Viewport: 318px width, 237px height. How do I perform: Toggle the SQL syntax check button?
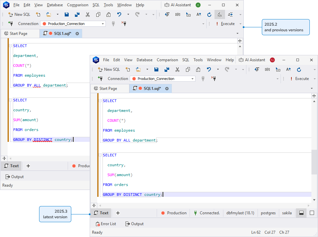pyautogui.click(x=219, y=14)
